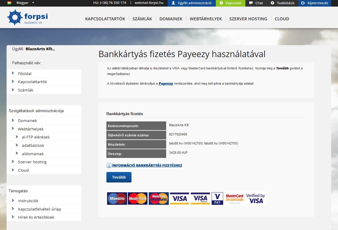Image resolution: width=338 pixels, height=230 pixels.
Task: Follow the Payeezy link in the description
Action: [166, 83]
